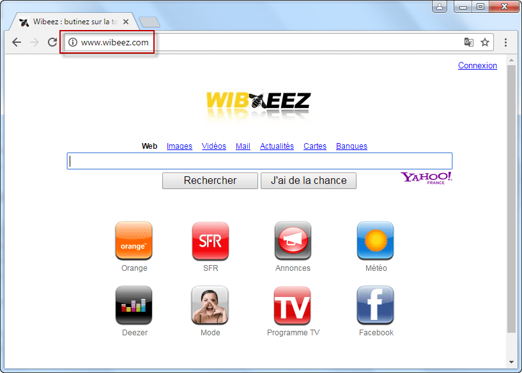Focus the Wibeez search input field

tap(259, 161)
